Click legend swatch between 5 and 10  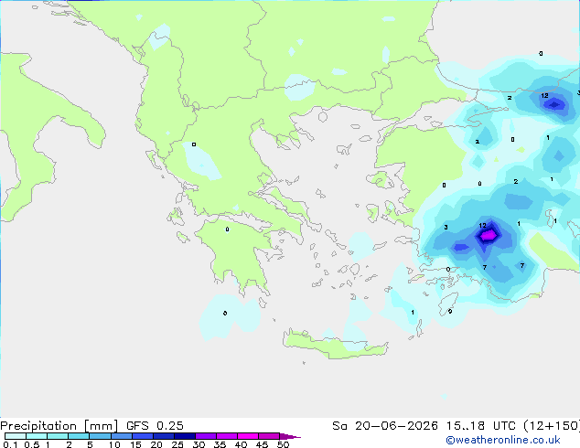(x=101, y=436)
